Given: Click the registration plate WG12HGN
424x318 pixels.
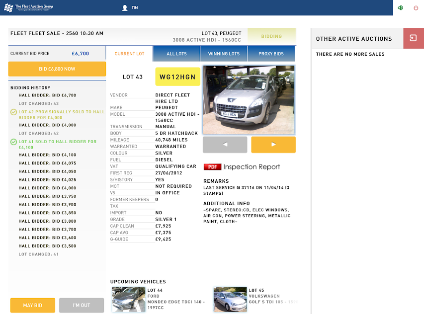Looking at the screenshot, I should click(177, 77).
